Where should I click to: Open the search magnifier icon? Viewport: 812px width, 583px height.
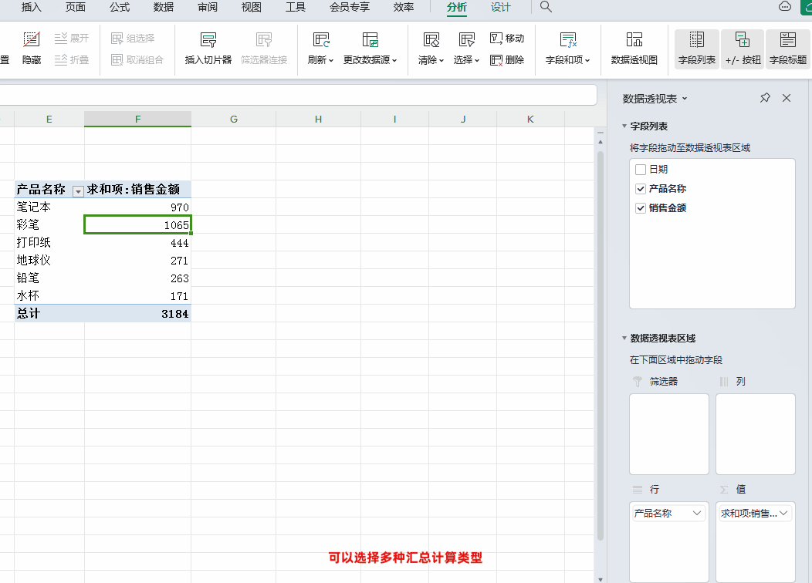(x=546, y=7)
